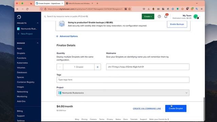Click CREATE VIA COMMAND LINE link
Viewport: 217px width, 122px height.
(x=147, y=108)
